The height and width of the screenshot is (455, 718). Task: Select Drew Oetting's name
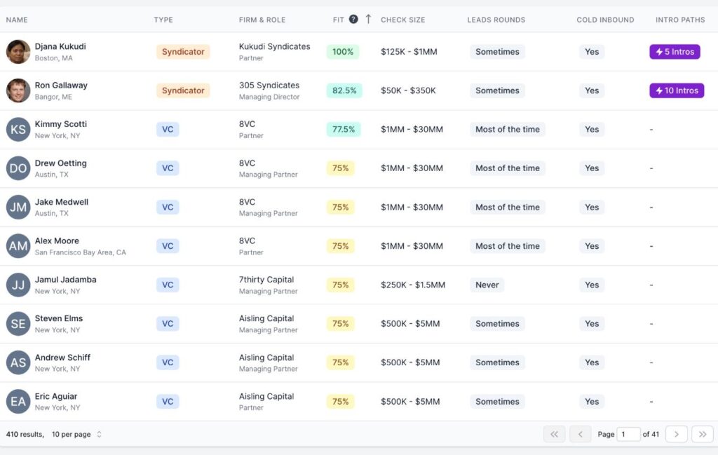coord(61,163)
